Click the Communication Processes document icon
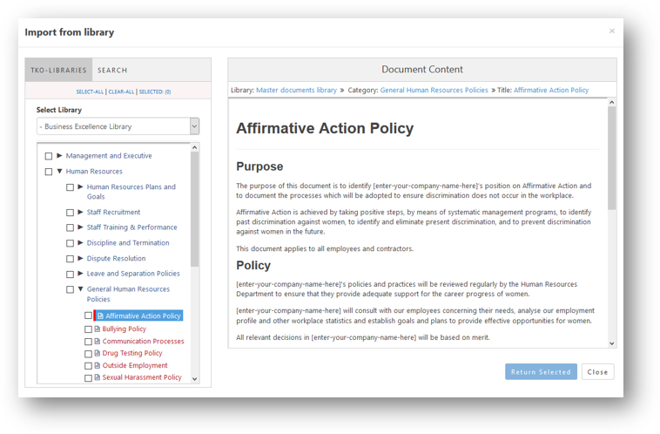The height and width of the screenshot is (434, 660). coord(98,342)
